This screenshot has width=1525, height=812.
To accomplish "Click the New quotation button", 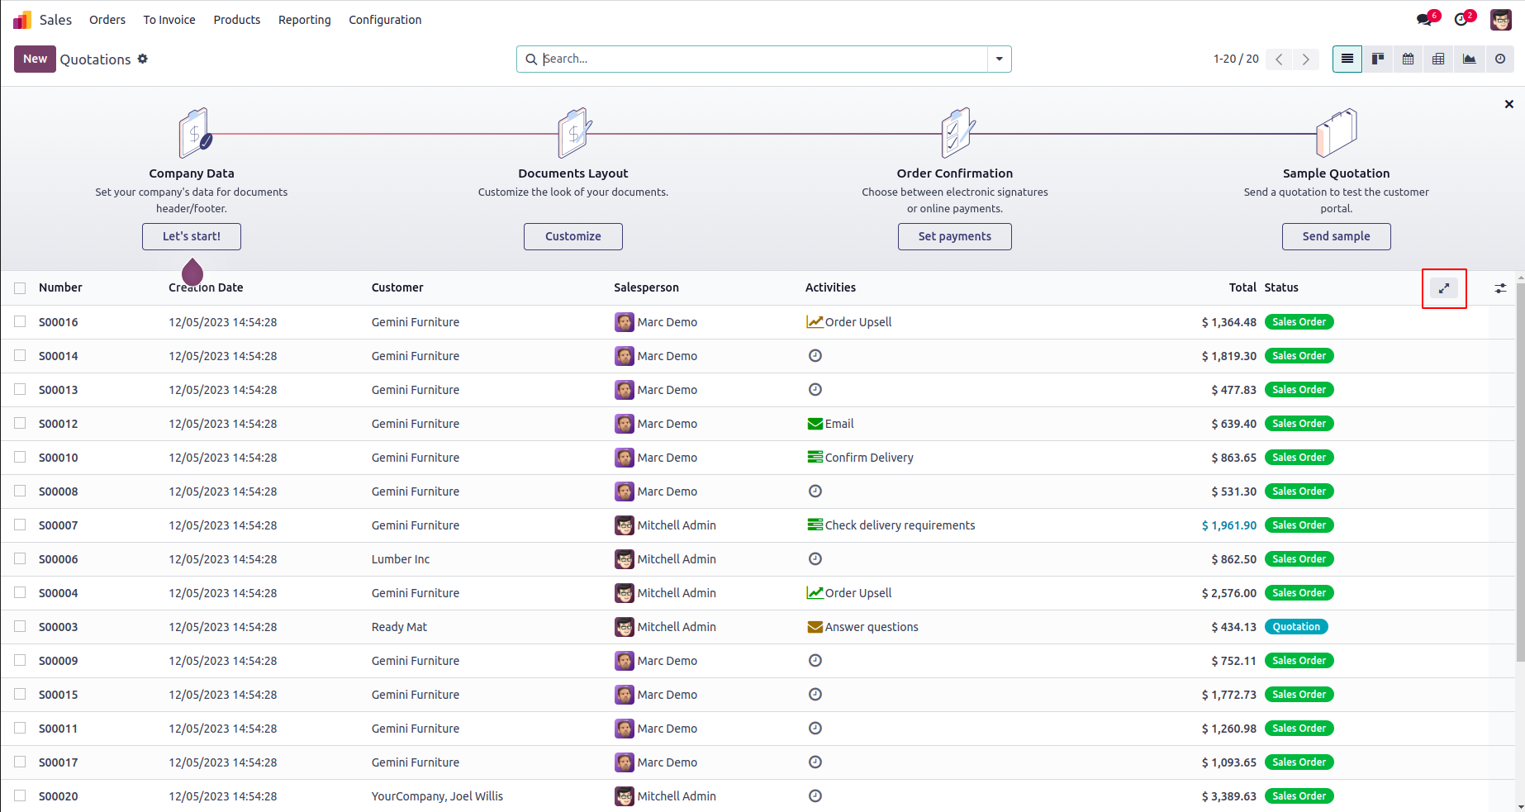I will [x=35, y=59].
